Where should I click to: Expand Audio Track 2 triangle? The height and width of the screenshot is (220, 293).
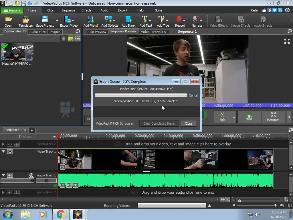point(3,192)
